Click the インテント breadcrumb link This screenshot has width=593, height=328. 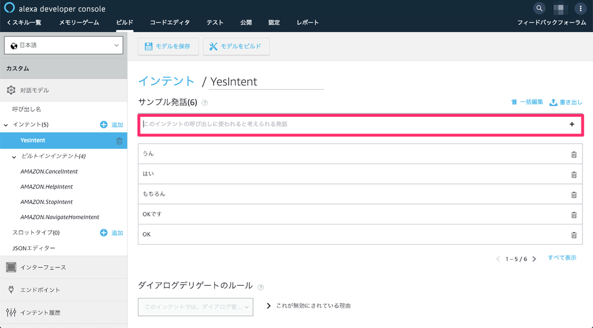coord(166,81)
